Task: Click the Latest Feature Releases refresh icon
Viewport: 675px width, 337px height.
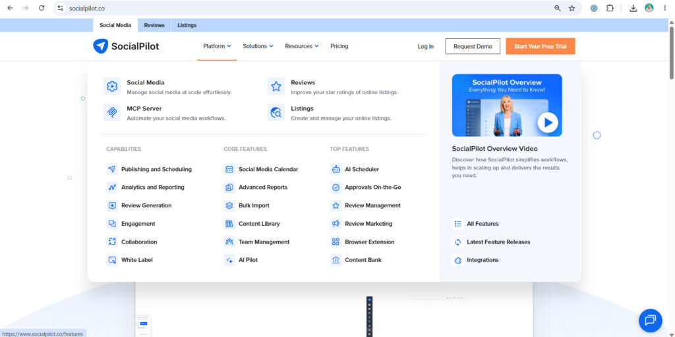Action: (457, 242)
